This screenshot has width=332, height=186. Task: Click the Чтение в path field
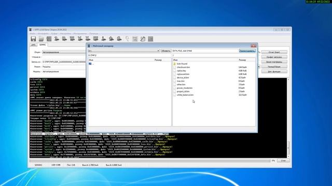64,57
